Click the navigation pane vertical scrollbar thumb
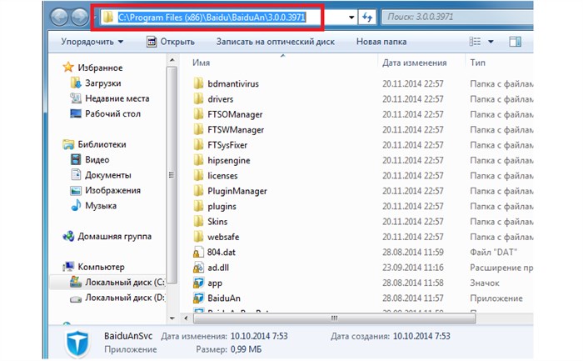 172,175
